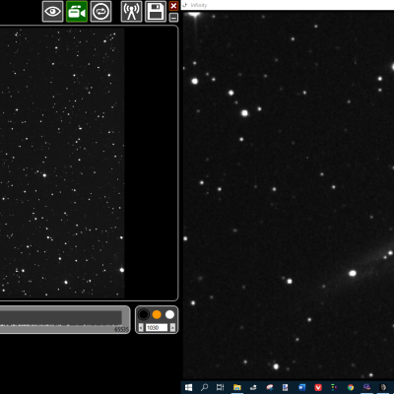The height and width of the screenshot is (394, 394).
Task: Increase value with the right stepper arrow
Action: 172,327
